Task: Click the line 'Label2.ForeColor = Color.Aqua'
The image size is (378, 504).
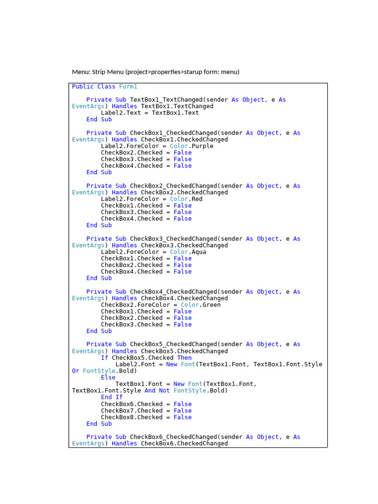Action: tap(154, 252)
